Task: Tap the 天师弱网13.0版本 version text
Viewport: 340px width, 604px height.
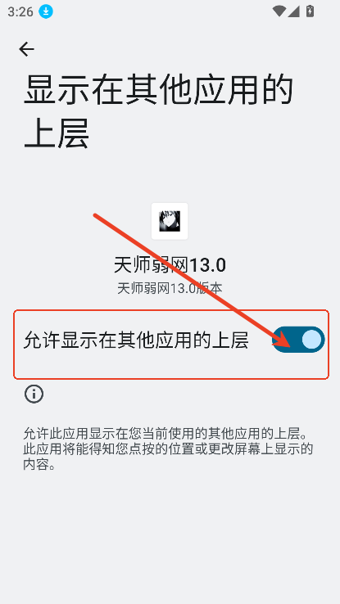Action: tap(170, 288)
